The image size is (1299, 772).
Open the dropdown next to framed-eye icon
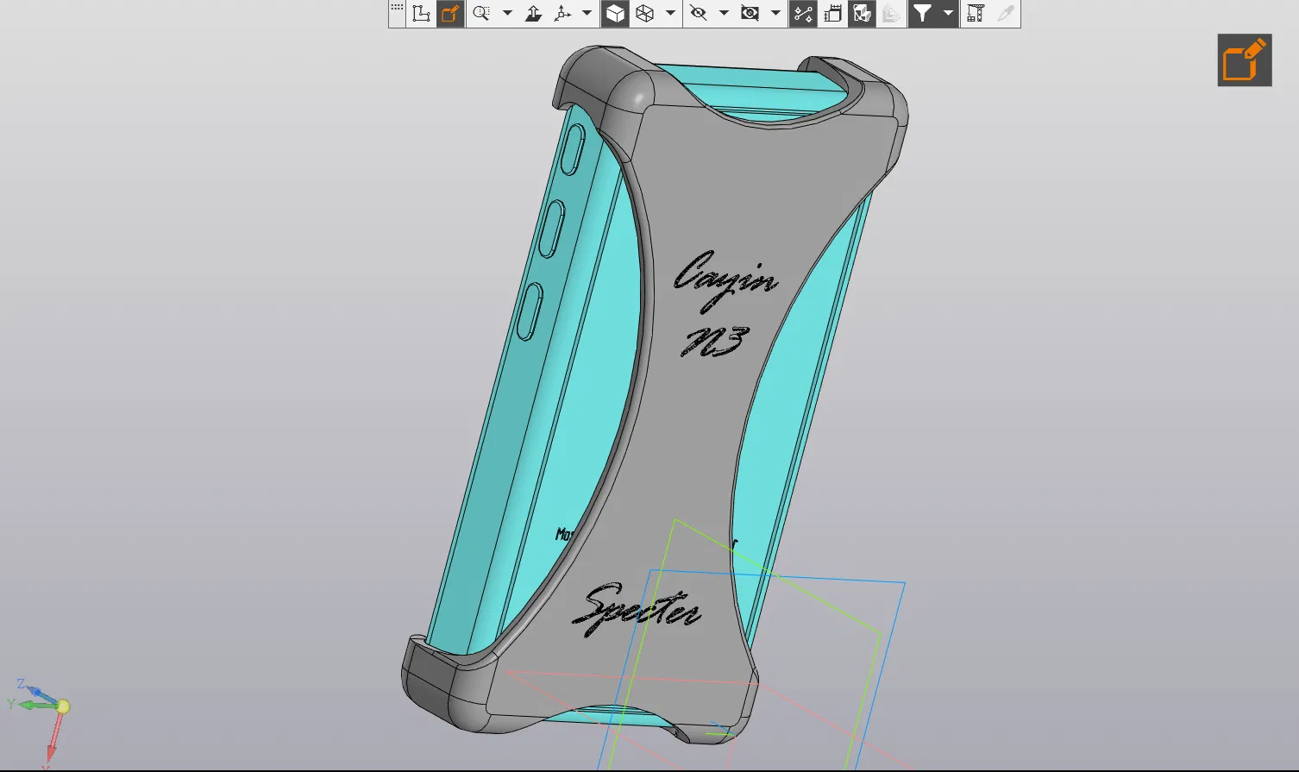(775, 13)
